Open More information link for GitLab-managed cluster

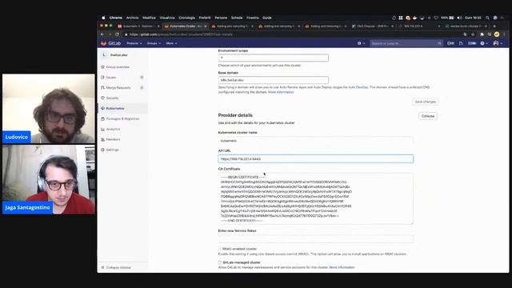pos(342,267)
